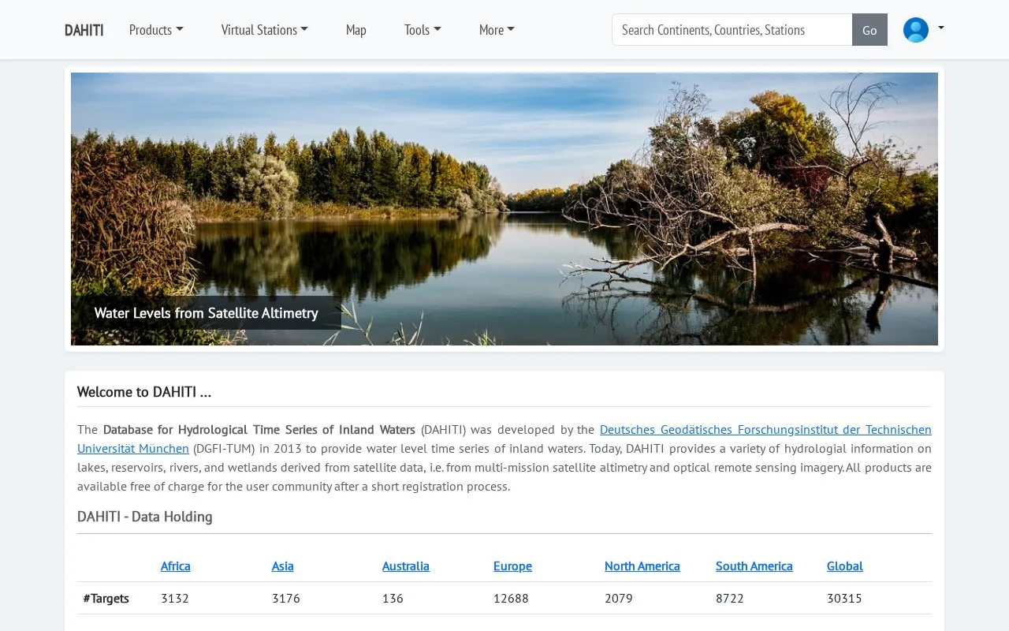Open the North America data holding link
The image size is (1009, 631).
642,566
